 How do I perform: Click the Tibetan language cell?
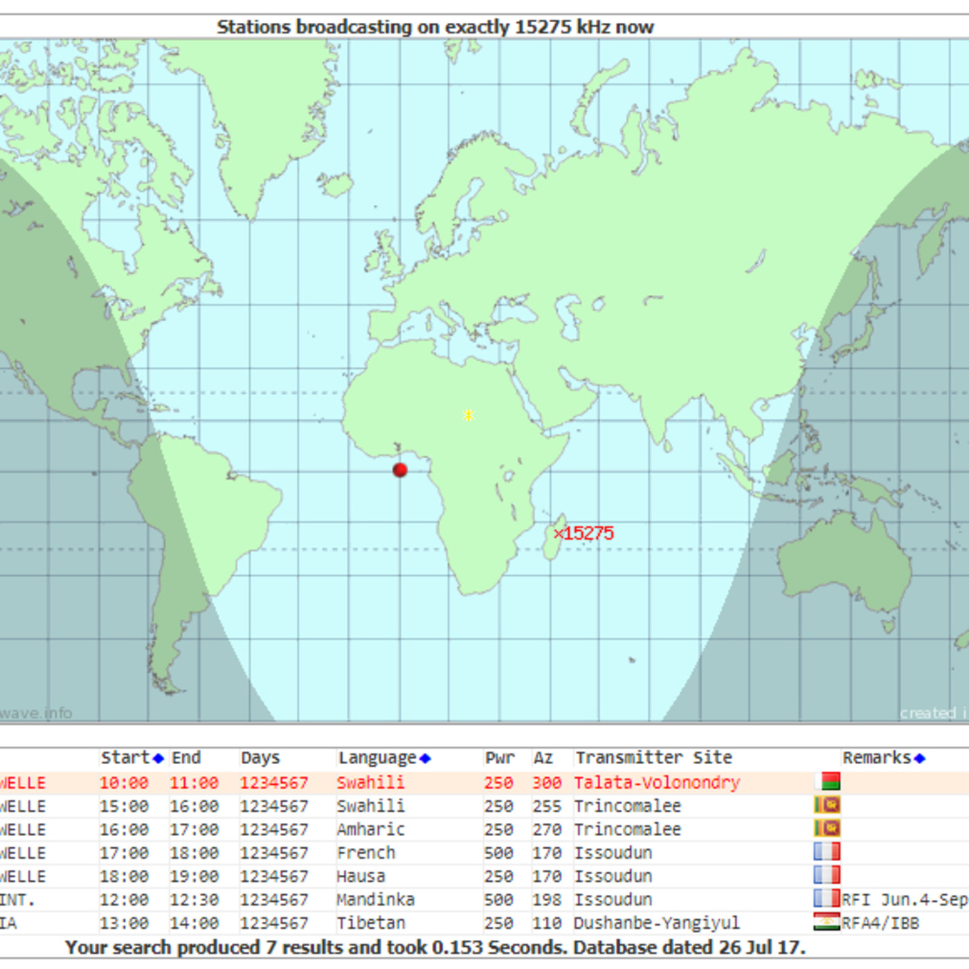[370, 923]
